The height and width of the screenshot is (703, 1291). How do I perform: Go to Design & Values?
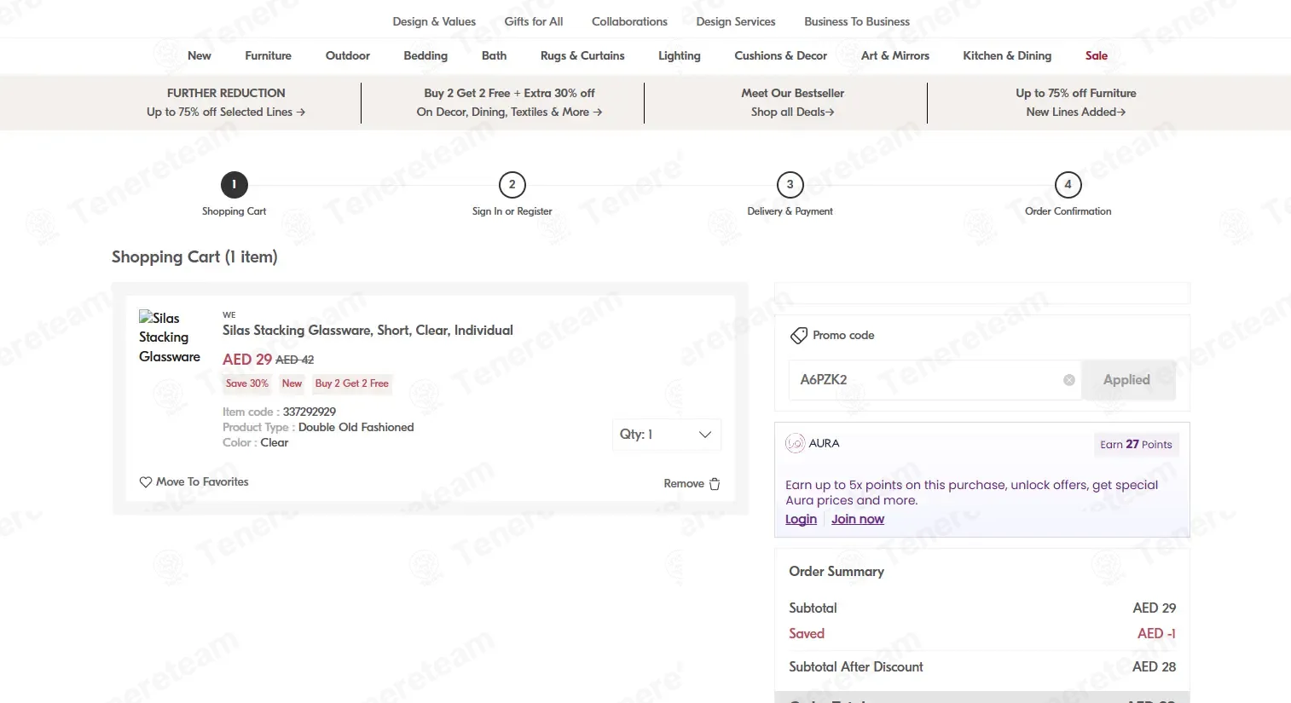434,21
